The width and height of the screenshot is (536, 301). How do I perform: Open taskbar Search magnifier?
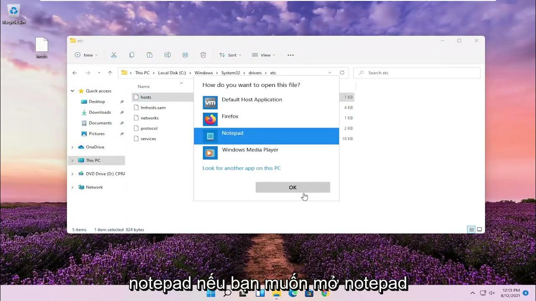tap(227, 293)
